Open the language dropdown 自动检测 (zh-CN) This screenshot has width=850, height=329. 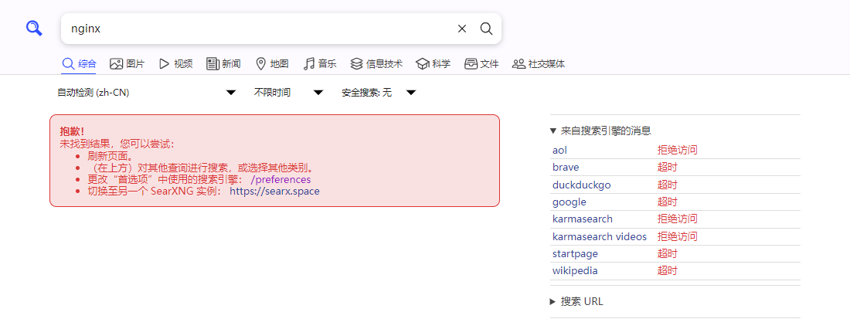pos(146,93)
